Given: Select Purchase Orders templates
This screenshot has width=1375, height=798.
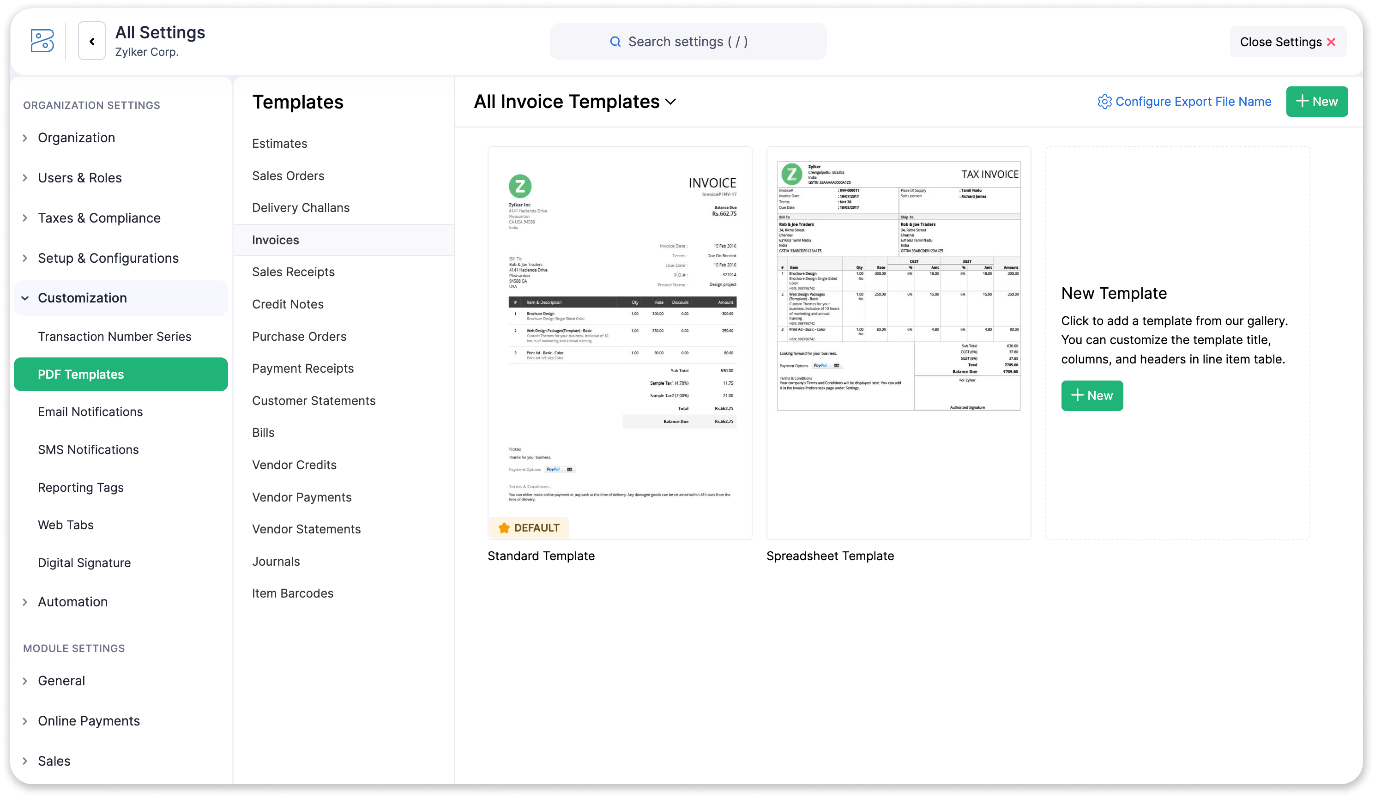Looking at the screenshot, I should (299, 336).
